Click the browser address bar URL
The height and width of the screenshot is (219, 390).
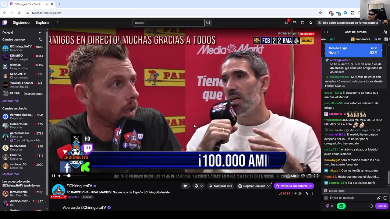pos(47,13)
